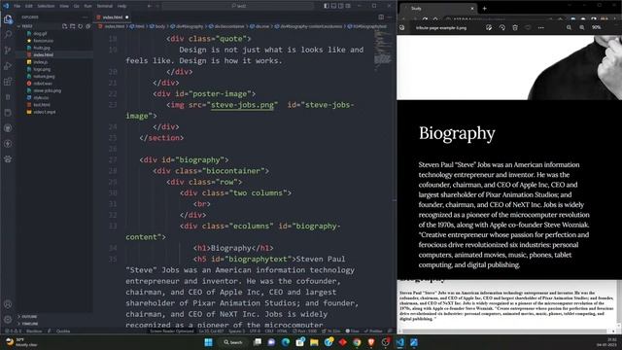The height and width of the screenshot is (350, 622).
Task: Open index.html in Explorer file list
Action: pyautogui.click(x=43, y=54)
